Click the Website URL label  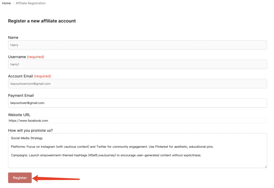[x=19, y=115]
